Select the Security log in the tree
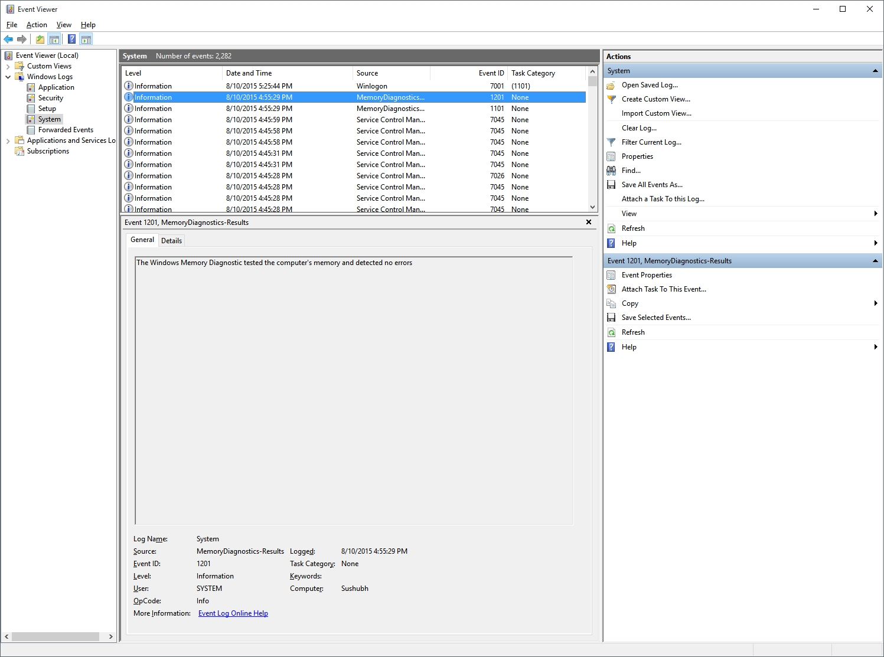The height and width of the screenshot is (657, 884). pyautogui.click(x=51, y=98)
